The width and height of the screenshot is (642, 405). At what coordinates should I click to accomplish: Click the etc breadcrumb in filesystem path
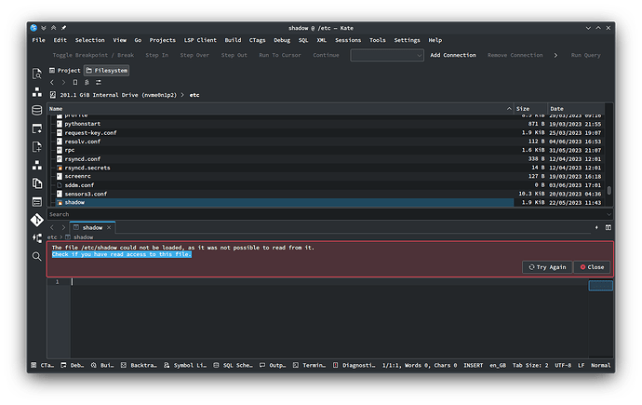click(194, 95)
